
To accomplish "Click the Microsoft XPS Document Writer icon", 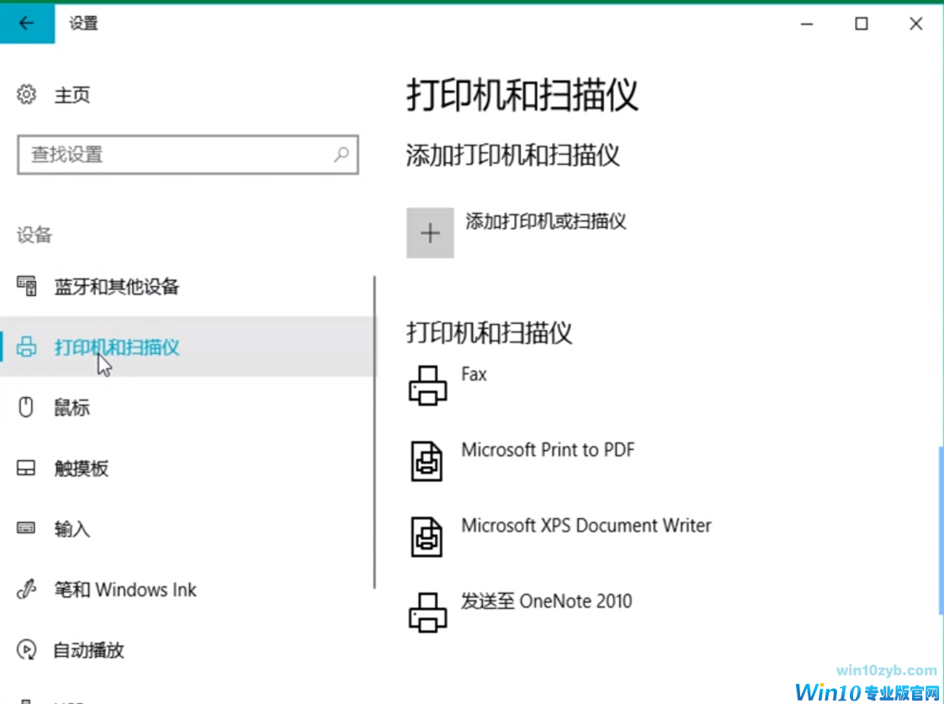I will click(x=427, y=537).
